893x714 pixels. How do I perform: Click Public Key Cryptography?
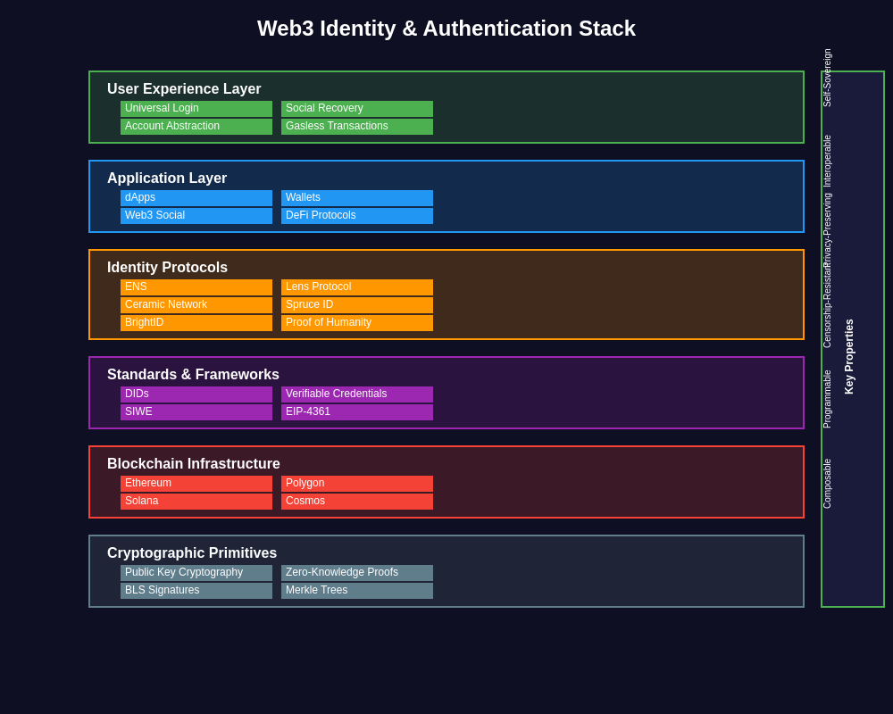click(x=196, y=573)
